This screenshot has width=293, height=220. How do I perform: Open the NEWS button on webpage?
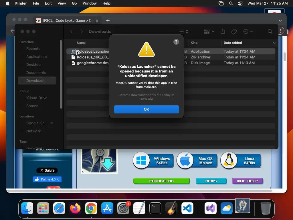[211, 181]
